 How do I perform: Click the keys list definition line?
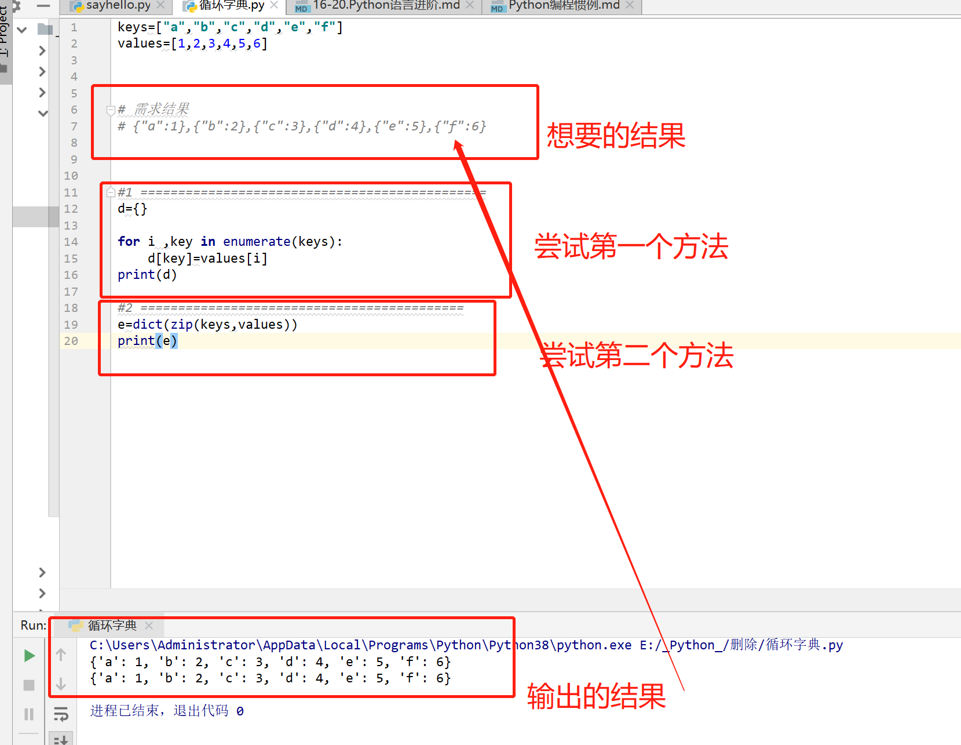click(x=230, y=27)
